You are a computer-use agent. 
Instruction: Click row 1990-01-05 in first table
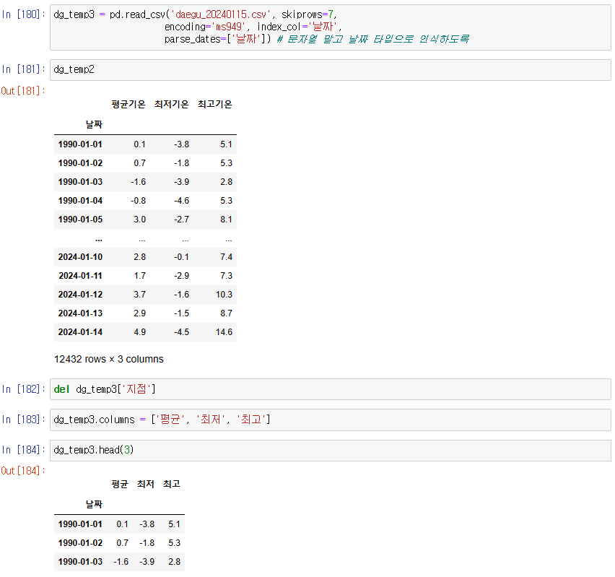(145, 220)
